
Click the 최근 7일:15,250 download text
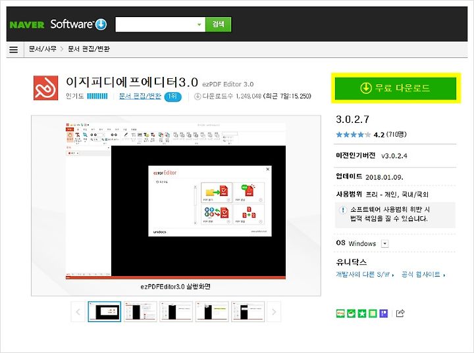(x=287, y=97)
